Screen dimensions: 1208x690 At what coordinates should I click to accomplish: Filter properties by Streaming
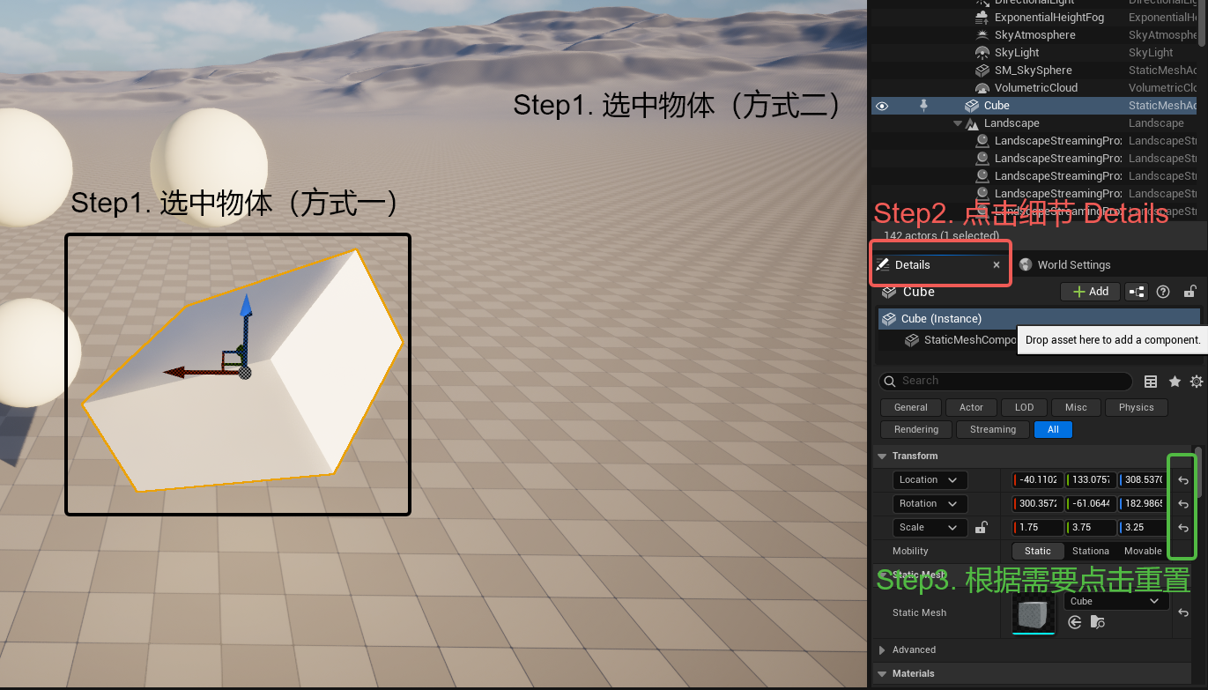pyautogui.click(x=993, y=429)
